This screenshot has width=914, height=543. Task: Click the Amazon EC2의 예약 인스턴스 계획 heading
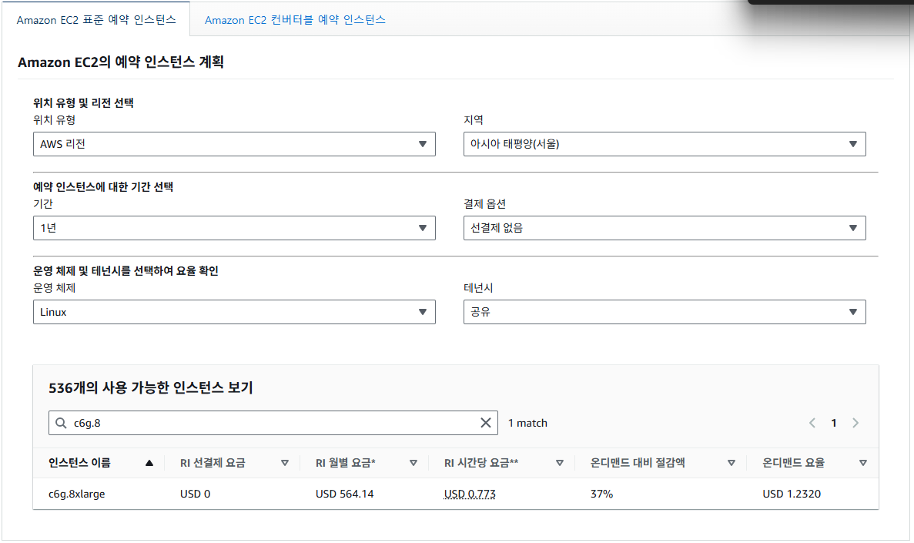[121, 62]
